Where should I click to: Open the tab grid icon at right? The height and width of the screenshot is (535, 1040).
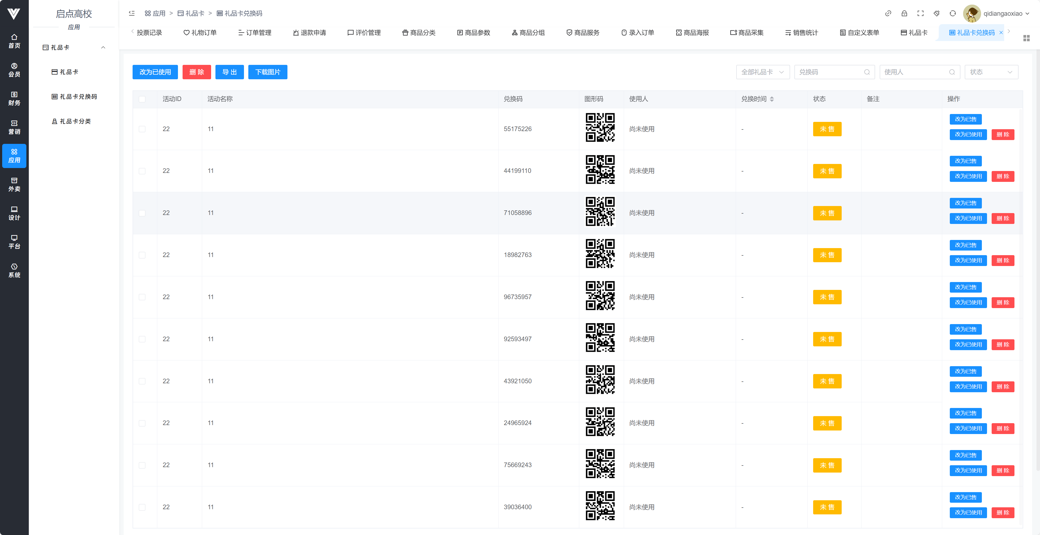(1026, 38)
